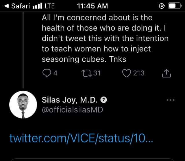
Task: Click the rotation lock status icon
Action: [162, 6]
